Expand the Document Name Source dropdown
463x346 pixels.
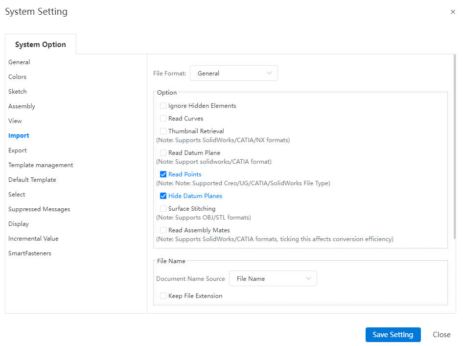273,278
